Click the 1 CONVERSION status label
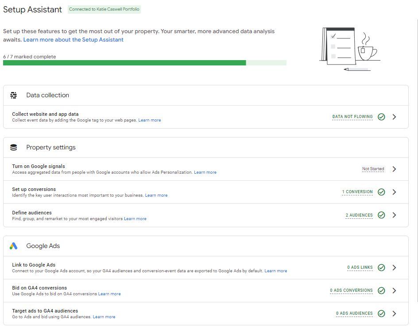Screen dimensions: 418x328 pyautogui.click(x=357, y=192)
